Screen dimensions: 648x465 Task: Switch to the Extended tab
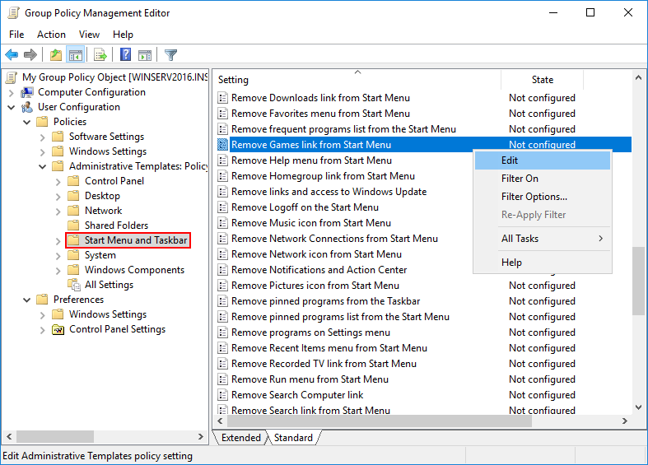click(240, 438)
